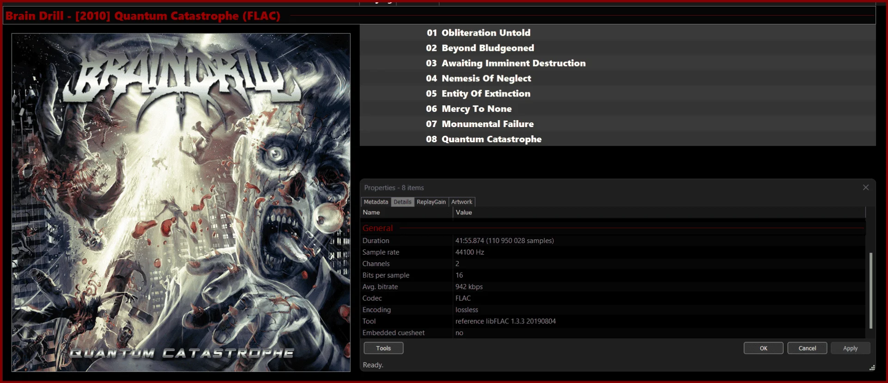Confirm with the OK button

click(764, 348)
